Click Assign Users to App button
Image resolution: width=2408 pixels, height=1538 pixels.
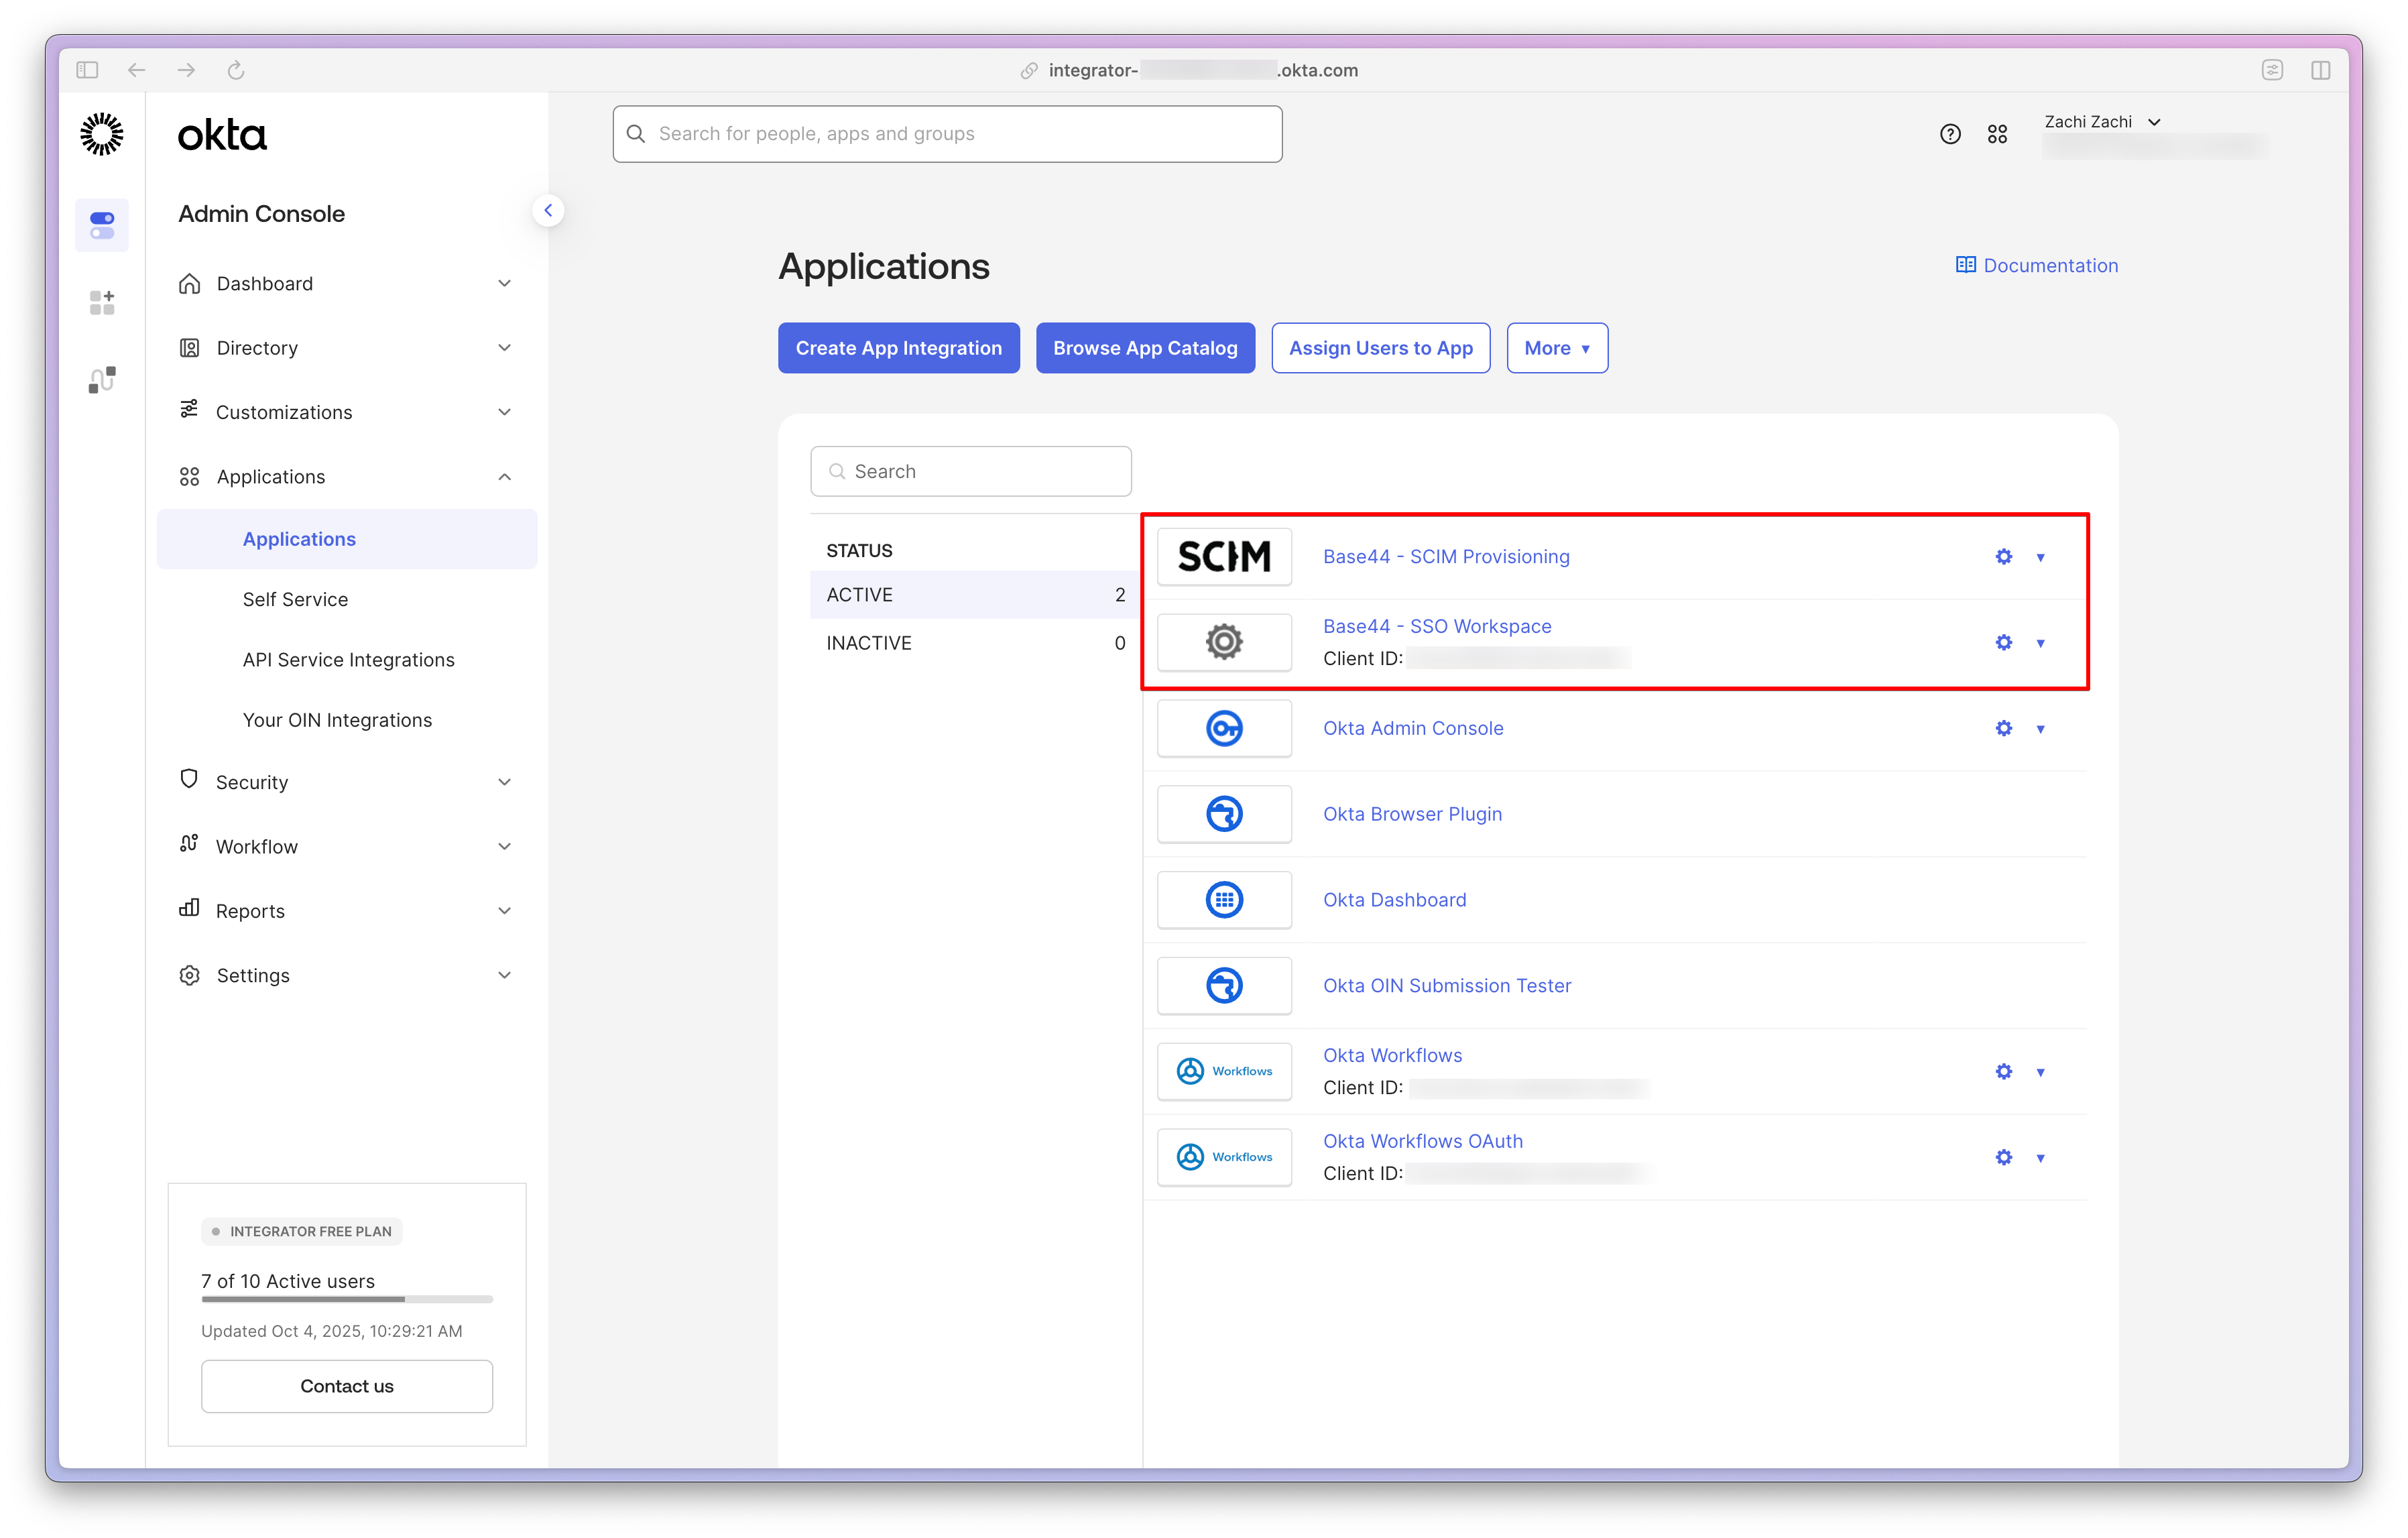coord(1380,348)
